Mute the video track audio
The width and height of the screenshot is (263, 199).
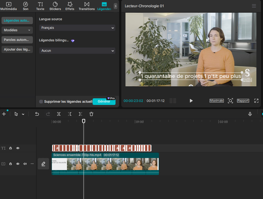pyautogui.click(x=25, y=164)
